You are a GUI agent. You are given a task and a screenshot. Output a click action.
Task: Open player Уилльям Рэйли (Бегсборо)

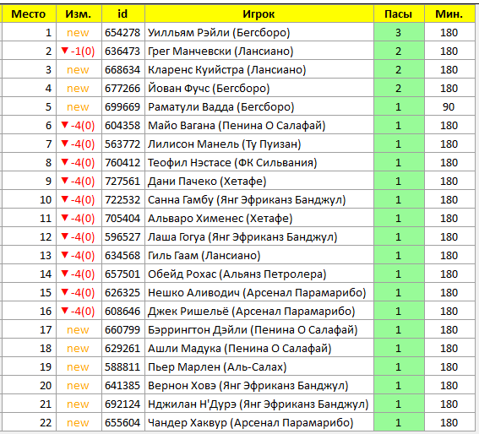[x=219, y=32]
